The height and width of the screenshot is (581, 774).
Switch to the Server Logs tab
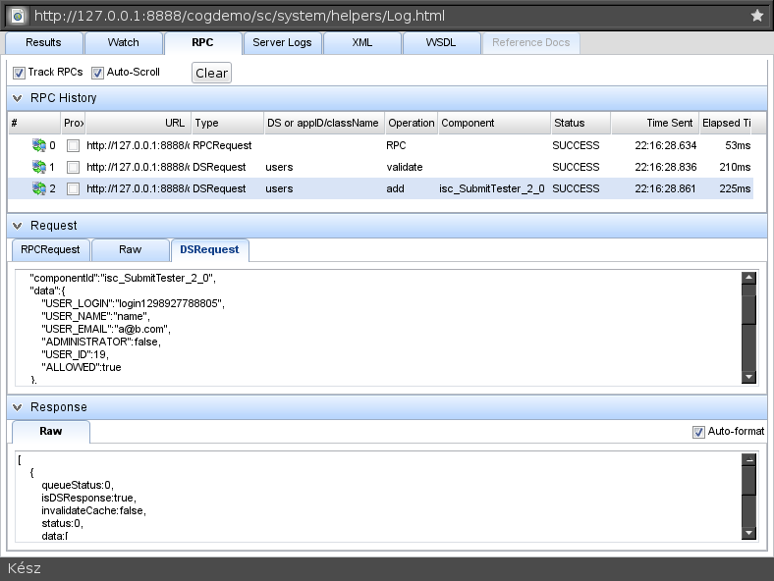click(283, 43)
